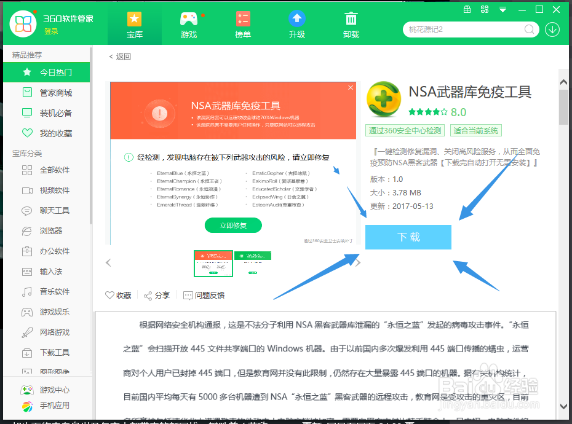The image size is (572, 424).
Task: Select 管家商城 in sidebar
Action: [46, 93]
